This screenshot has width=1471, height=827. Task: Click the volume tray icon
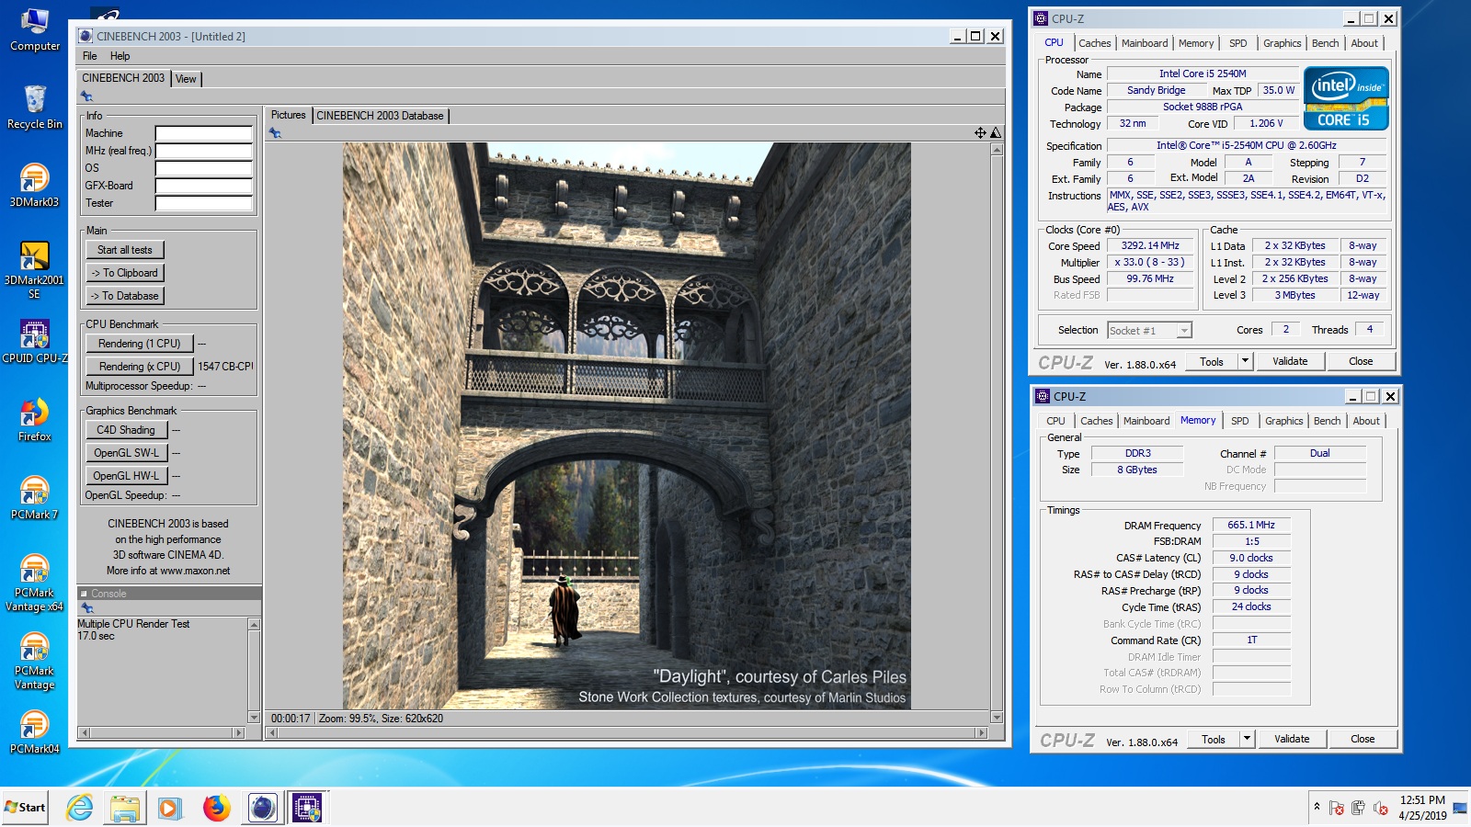tap(1380, 808)
